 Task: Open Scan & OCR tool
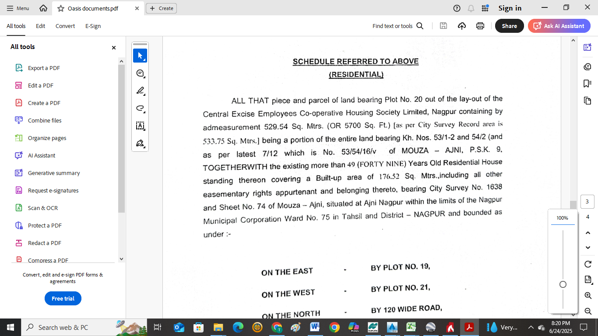(x=43, y=208)
